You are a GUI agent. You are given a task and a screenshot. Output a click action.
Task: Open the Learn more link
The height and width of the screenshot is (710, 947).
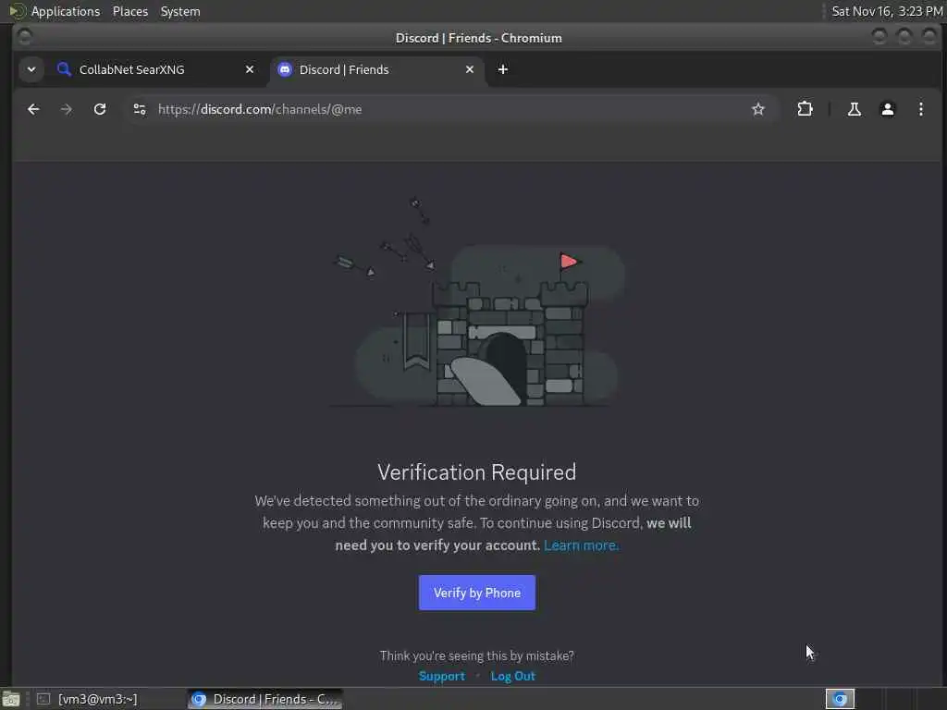[581, 545]
